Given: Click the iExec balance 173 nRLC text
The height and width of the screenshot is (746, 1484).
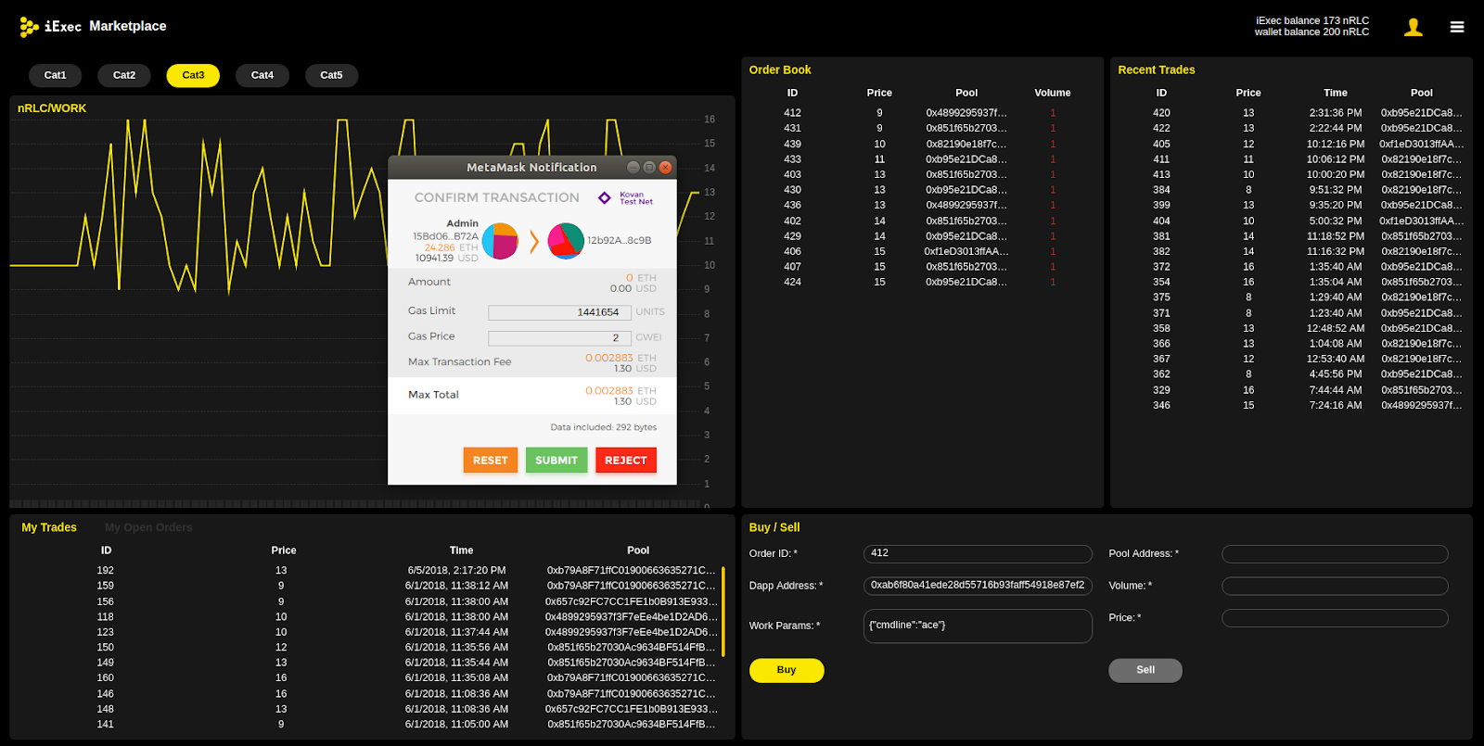Looking at the screenshot, I should click(x=1312, y=20).
